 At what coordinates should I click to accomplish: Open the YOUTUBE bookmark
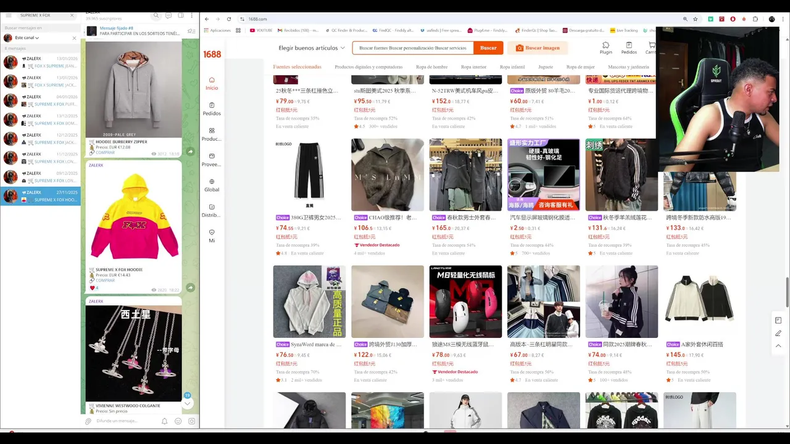[260, 30]
